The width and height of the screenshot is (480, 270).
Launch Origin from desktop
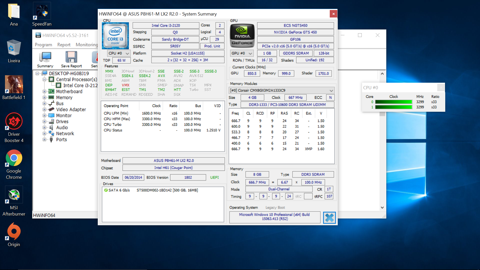pos(14,235)
